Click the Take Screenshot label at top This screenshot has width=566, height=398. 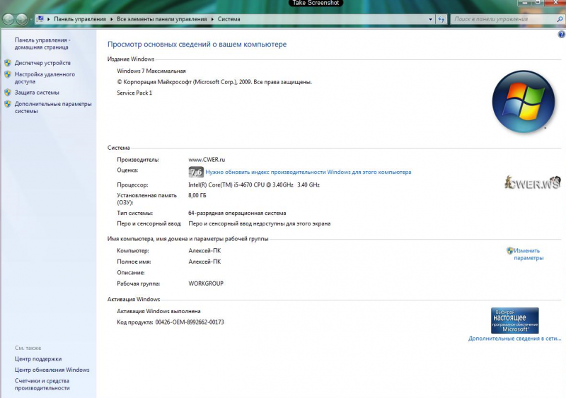coord(316,3)
